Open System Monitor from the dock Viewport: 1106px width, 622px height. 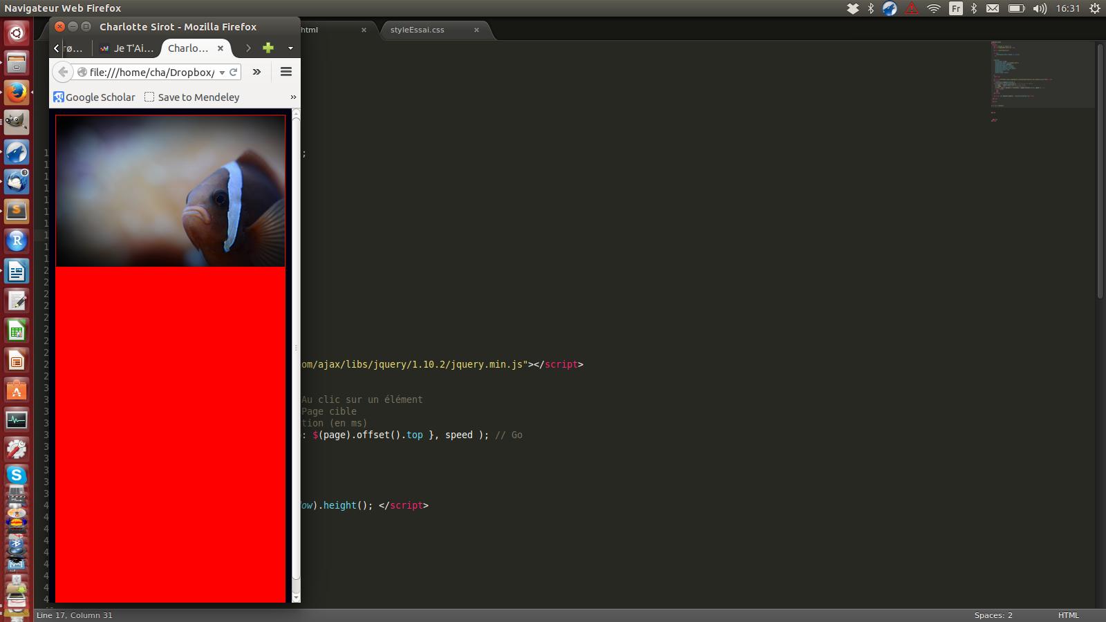17,420
